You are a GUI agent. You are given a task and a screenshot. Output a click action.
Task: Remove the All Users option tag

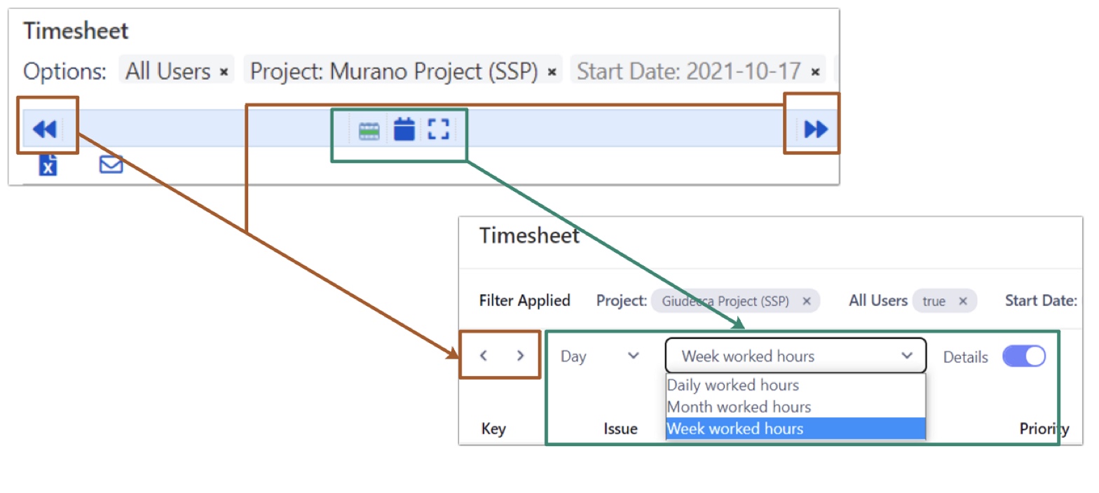[224, 72]
